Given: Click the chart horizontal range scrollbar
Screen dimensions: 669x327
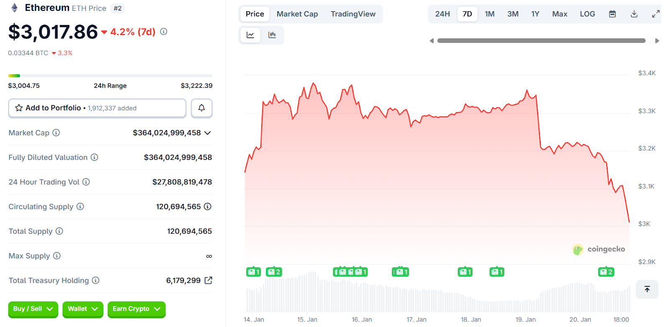Looking at the screenshot, I should [x=541, y=41].
